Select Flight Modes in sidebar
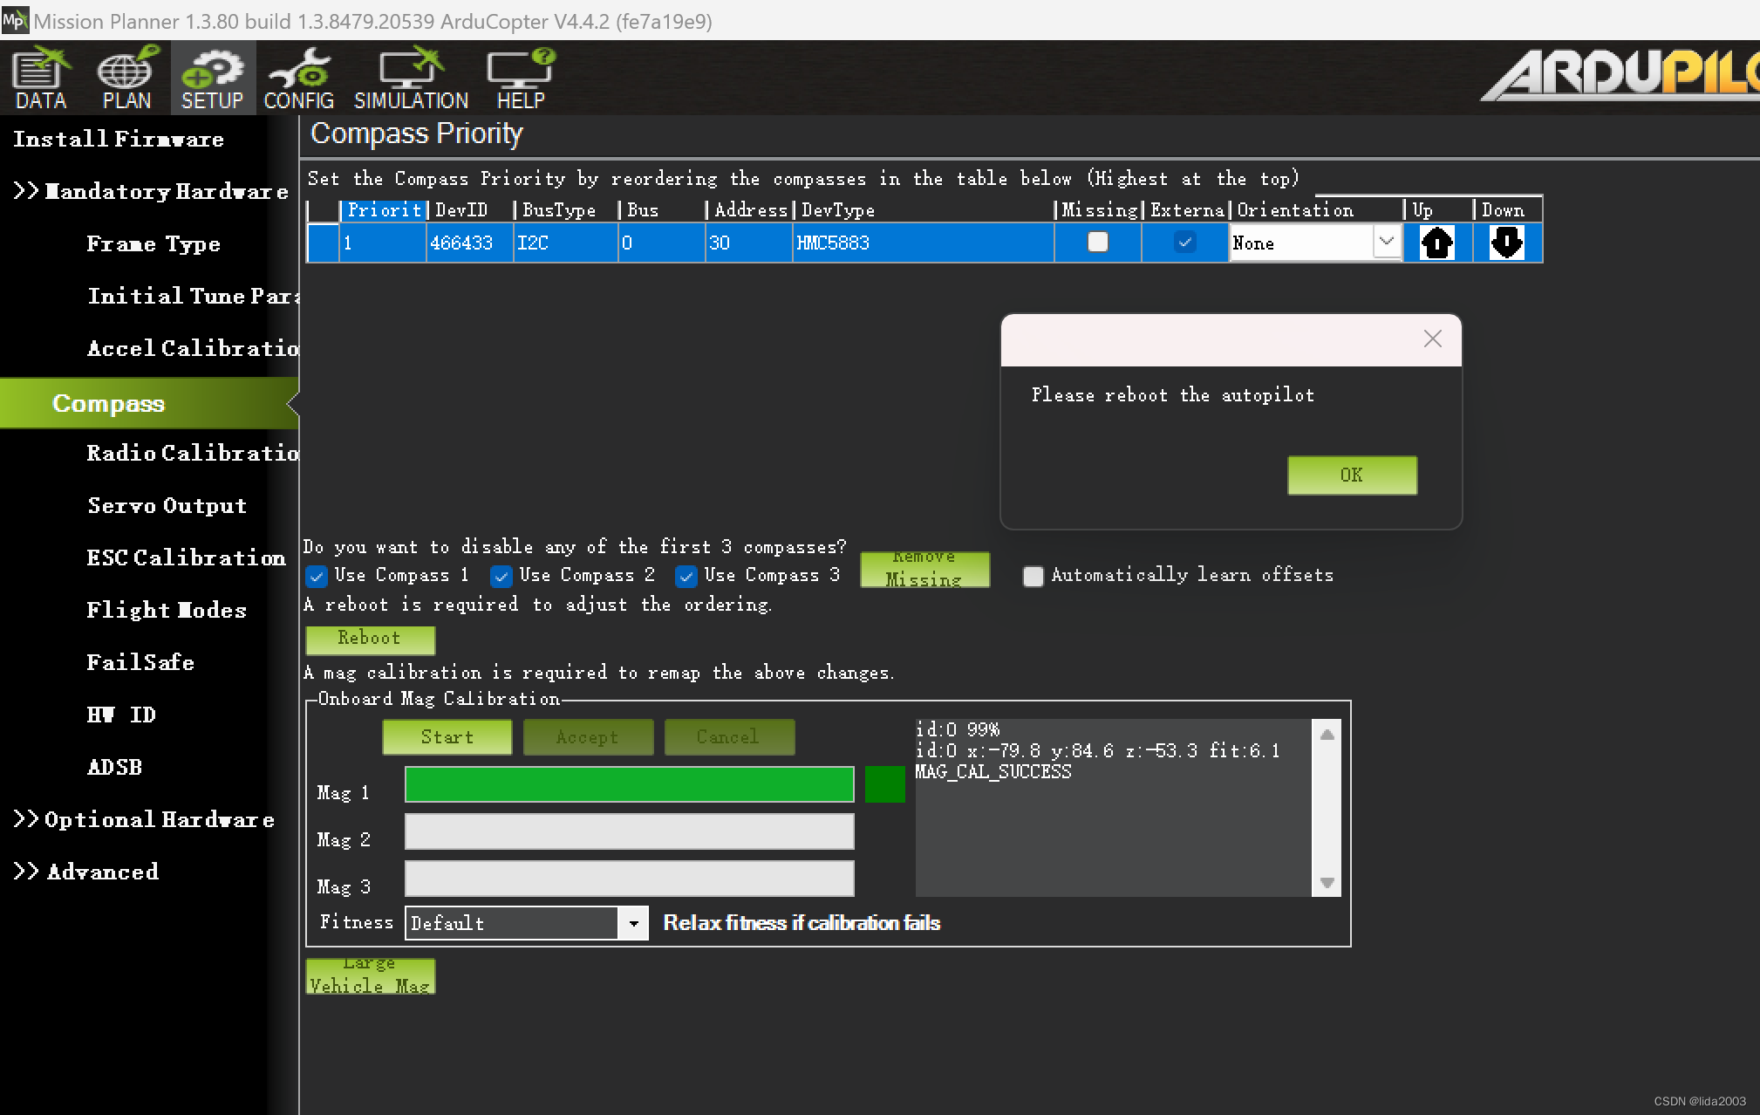1760x1115 pixels. [x=166, y=610]
